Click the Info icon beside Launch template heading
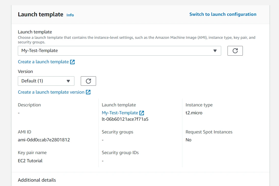279x186 pixels. pyautogui.click(x=70, y=15)
